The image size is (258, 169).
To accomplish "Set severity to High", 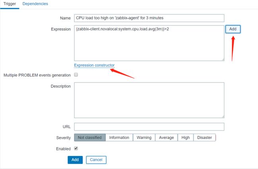I will tap(186, 137).
